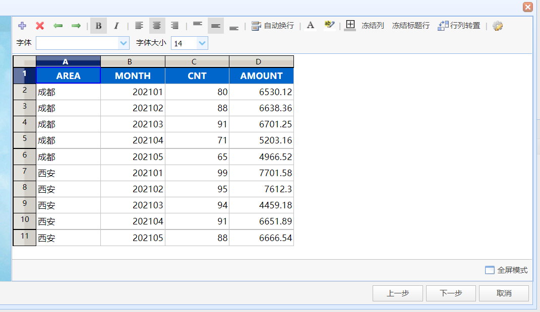
Task: Open the cell borders tool
Action: (x=350, y=26)
